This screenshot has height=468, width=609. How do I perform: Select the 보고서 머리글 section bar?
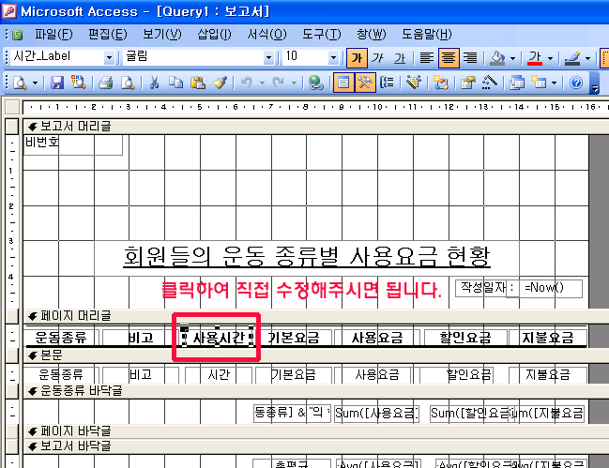(x=315, y=126)
